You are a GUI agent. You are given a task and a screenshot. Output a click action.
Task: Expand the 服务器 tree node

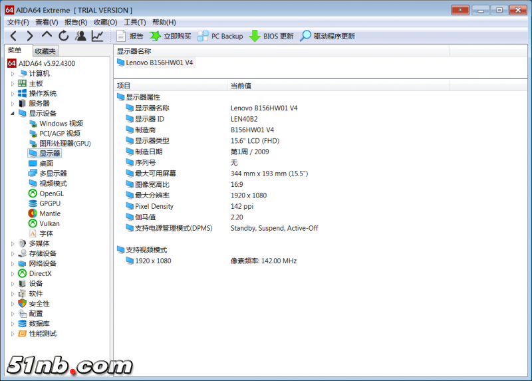point(13,104)
